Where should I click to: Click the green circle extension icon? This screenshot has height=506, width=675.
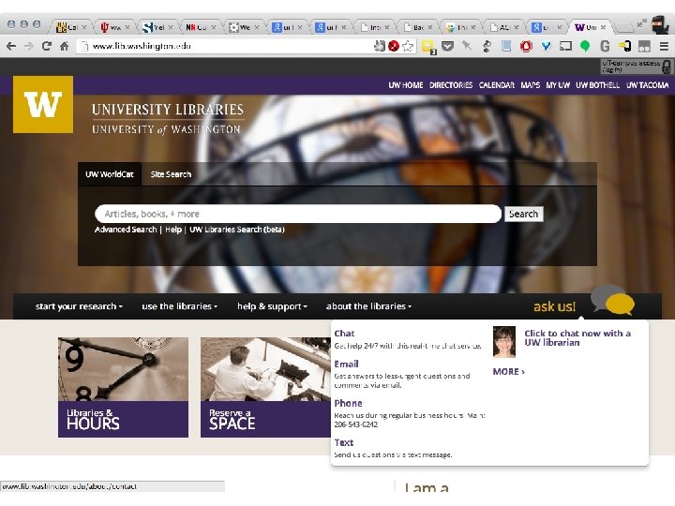click(585, 46)
